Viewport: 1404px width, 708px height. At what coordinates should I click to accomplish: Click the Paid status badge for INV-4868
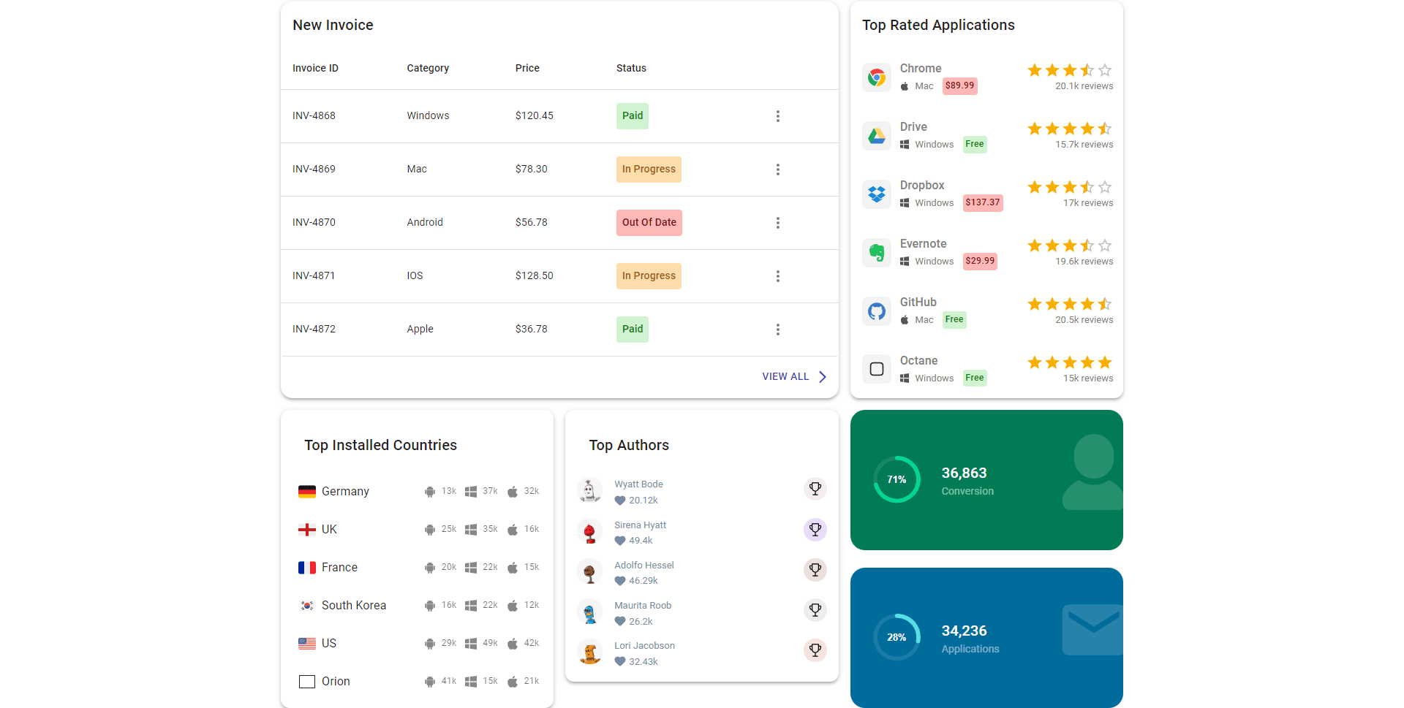pyautogui.click(x=633, y=116)
